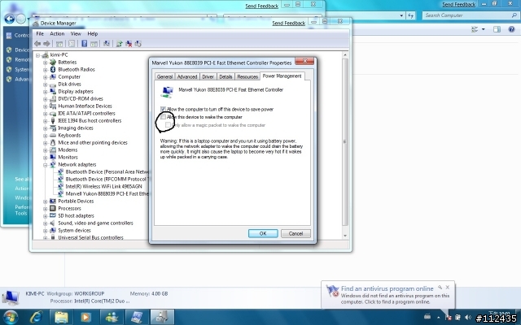Switch to the Driver tab
The width and height of the screenshot is (521, 325).
[x=208, y=76]
